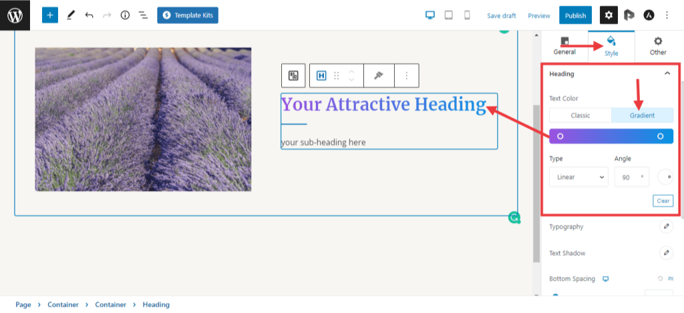The width and height of the screenshot is (684, 313).
Task: Switch to the General tab
Action: [x=564, y=46]
